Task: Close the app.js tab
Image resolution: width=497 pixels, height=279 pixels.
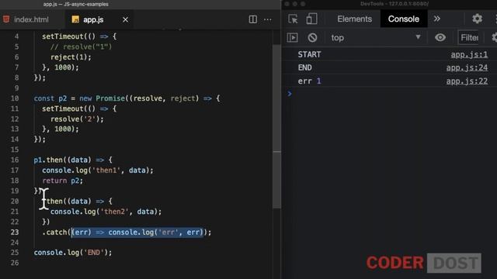Action: [x=126, y=19]
